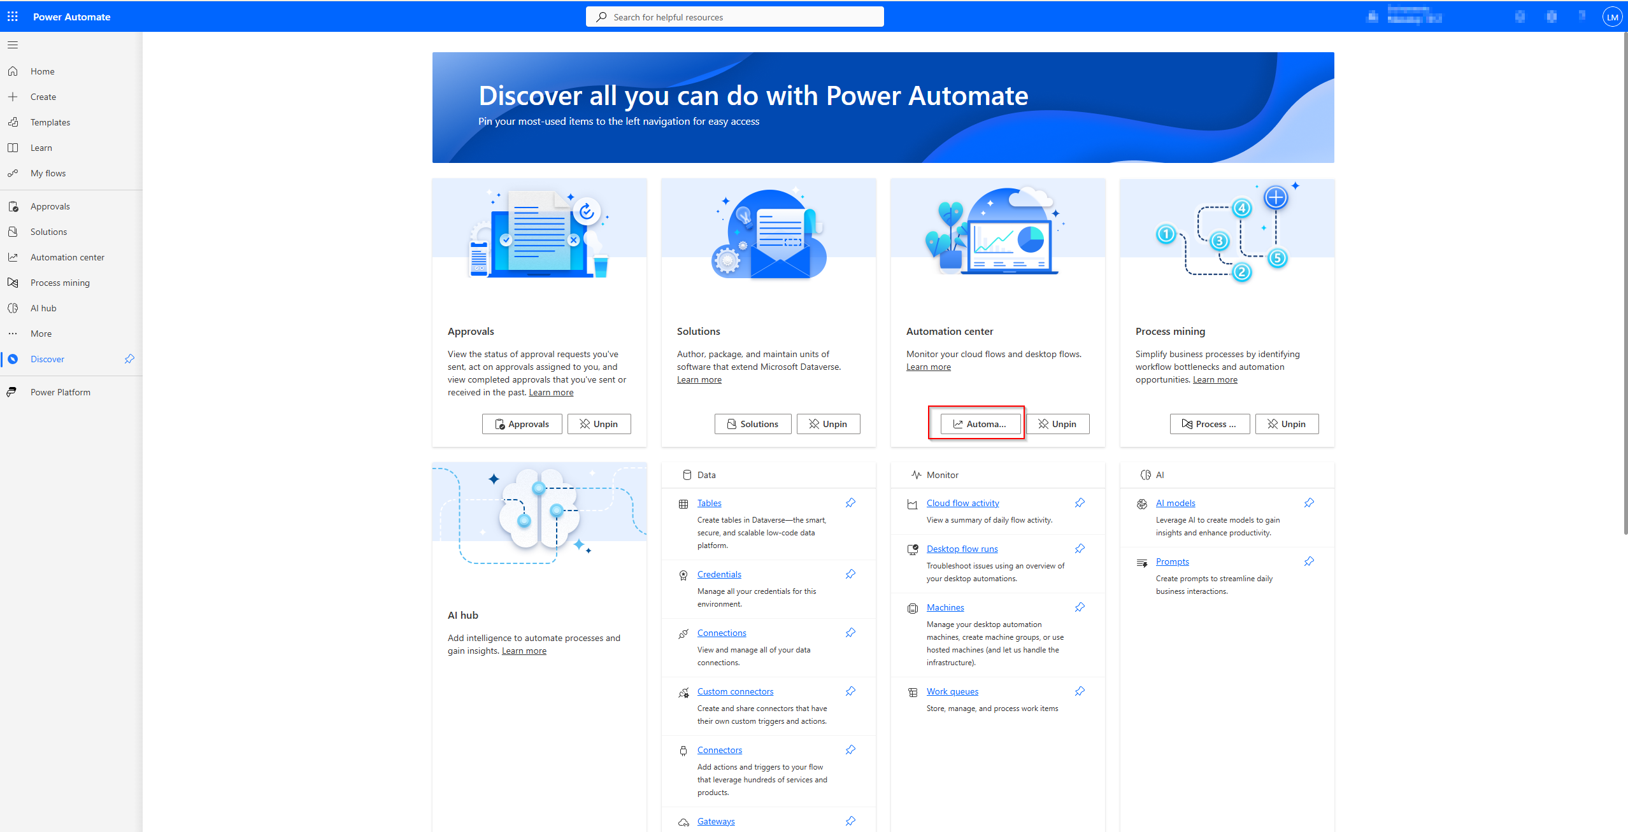The image size is (1628, 832).
Task: Pin Machines to left navigation
Action: click(1080, 607)
